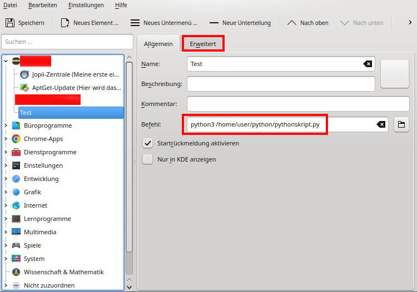Click the Speichern save icon

pos(10,23)
